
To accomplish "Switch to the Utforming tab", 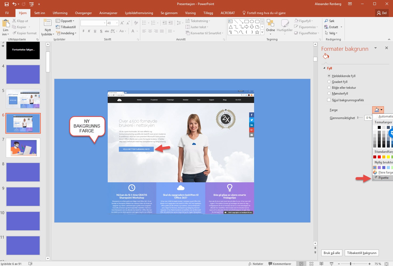I will tap(60, 13).
